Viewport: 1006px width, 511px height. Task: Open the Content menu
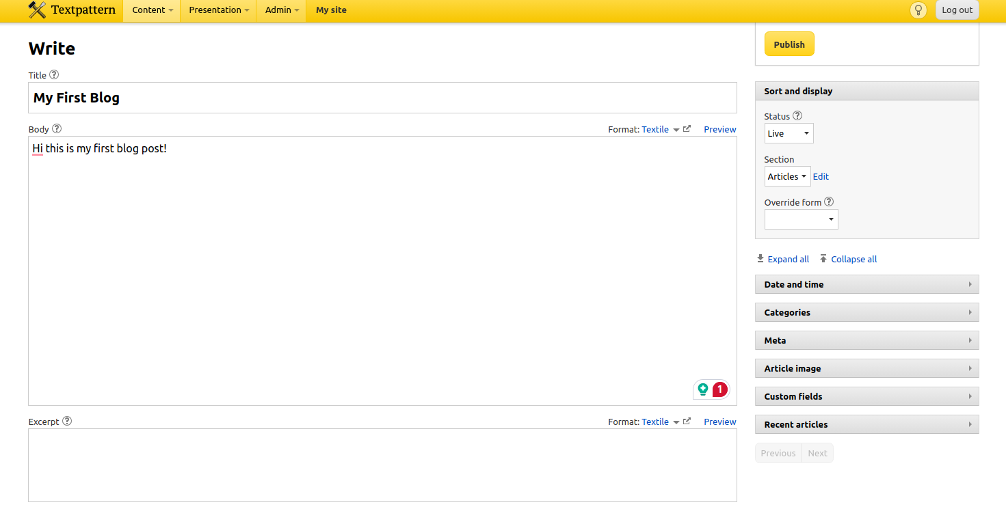tap(152, 10)
